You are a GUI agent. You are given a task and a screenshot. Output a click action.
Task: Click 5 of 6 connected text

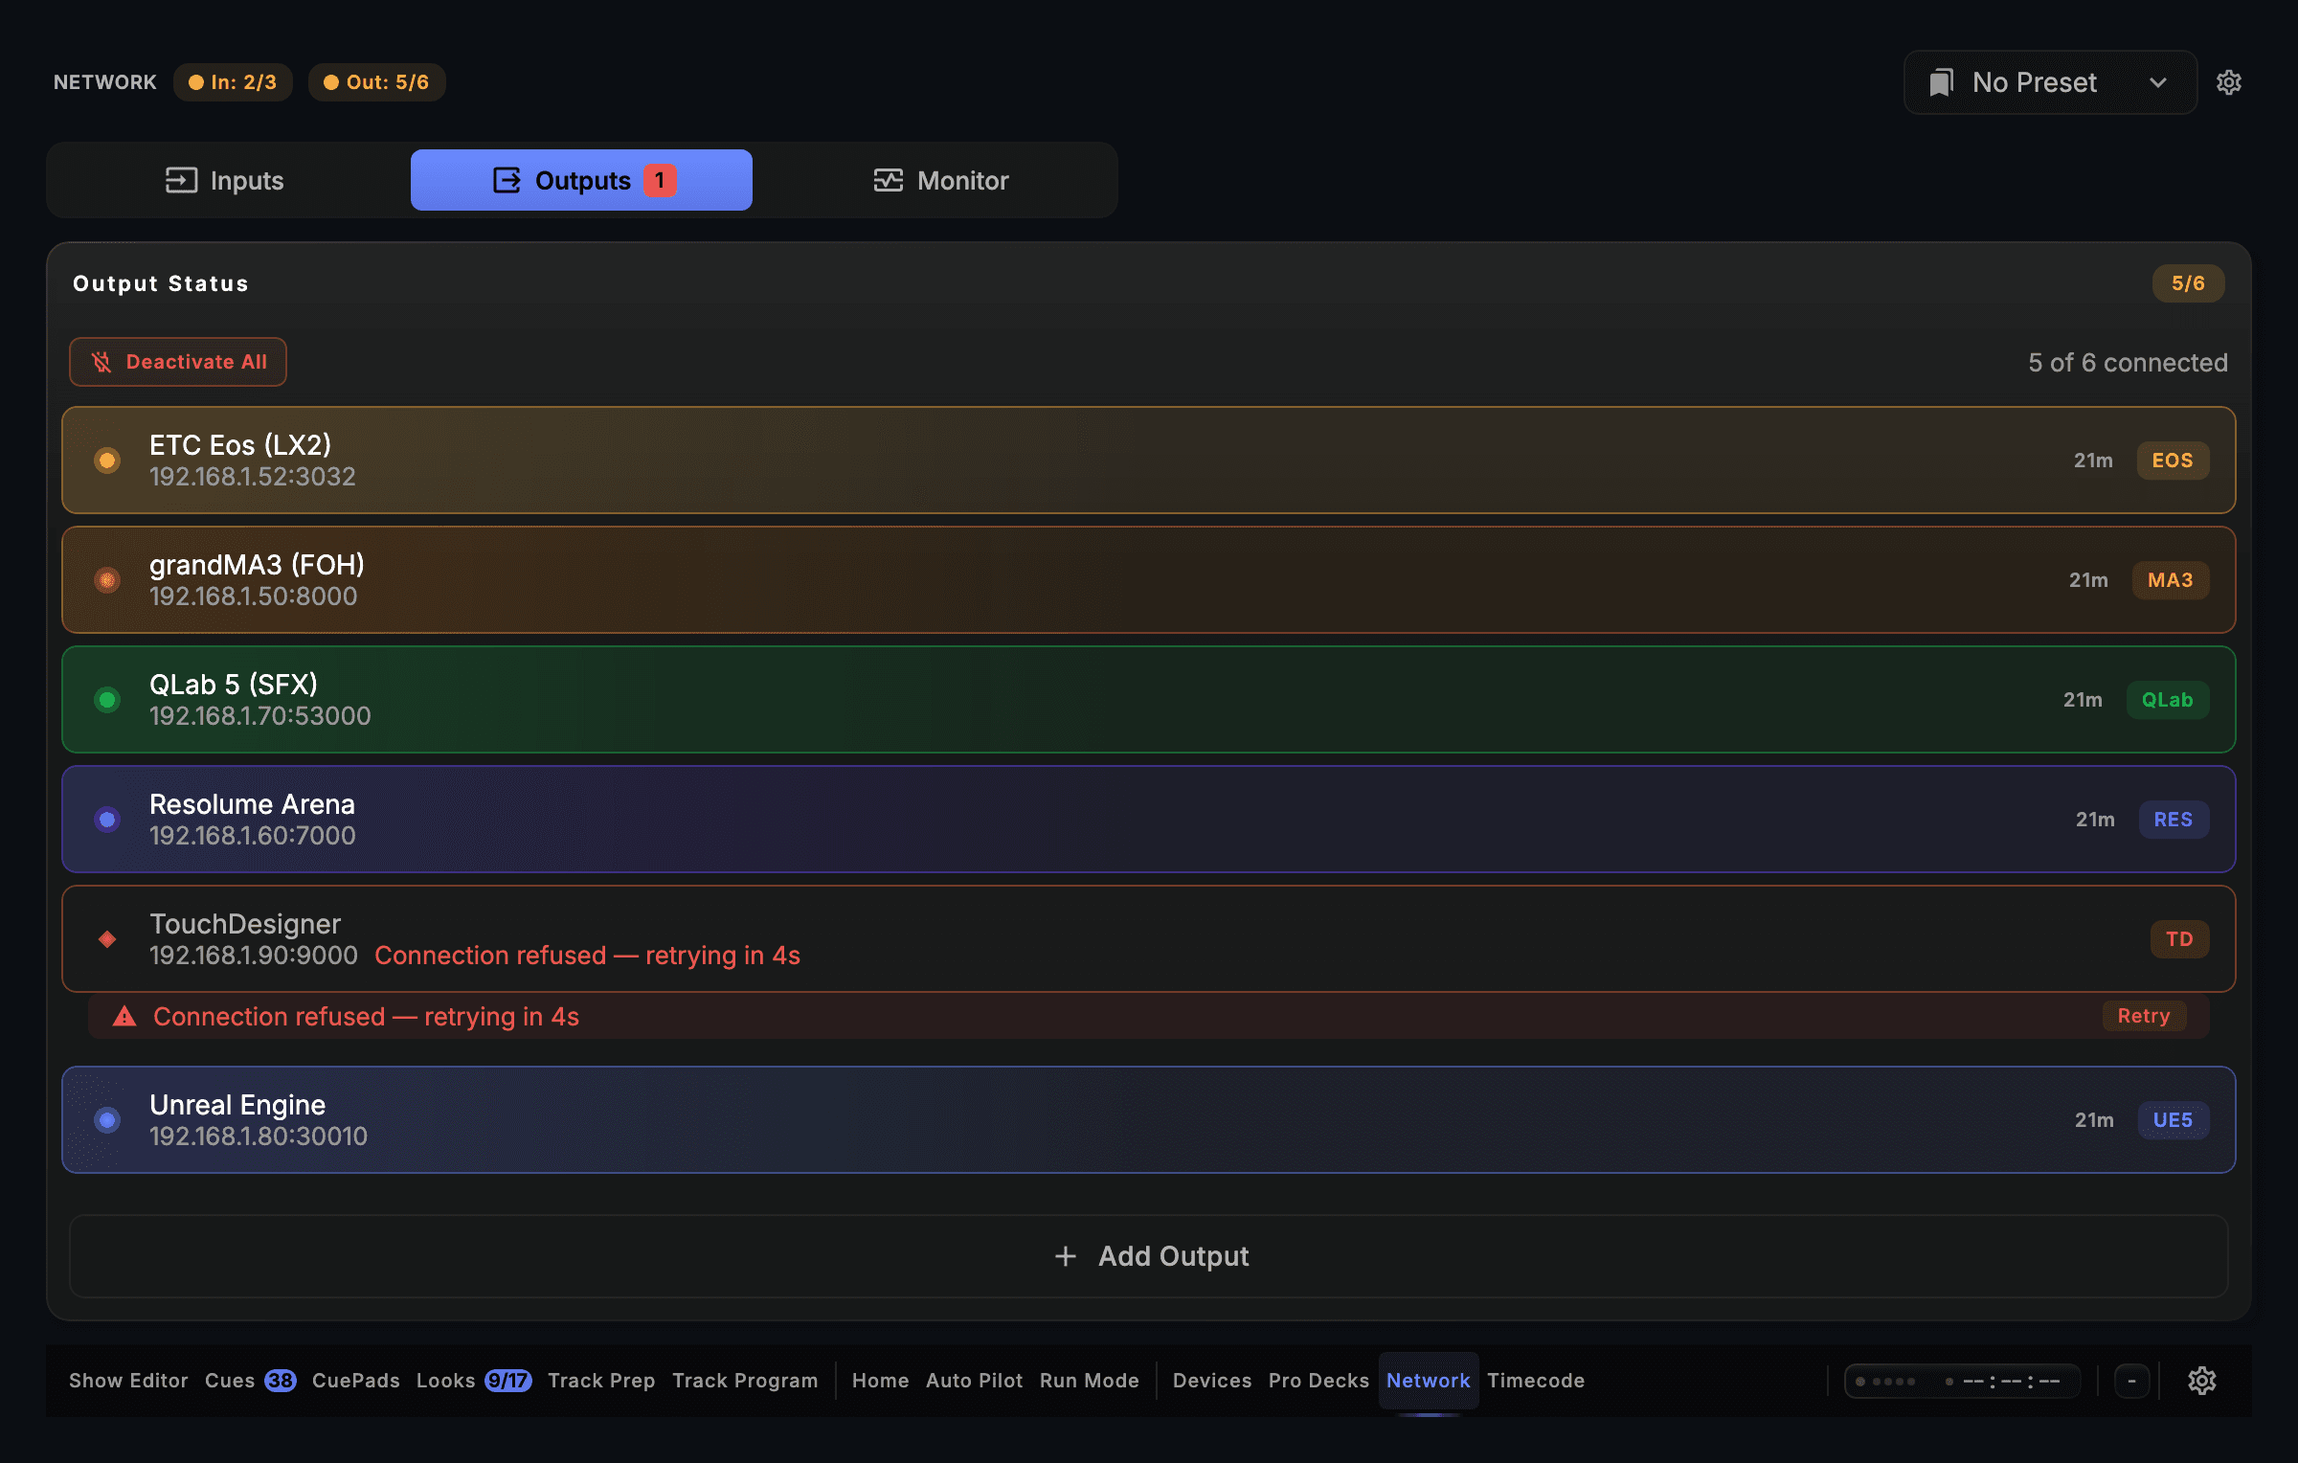pos(2128,363)
